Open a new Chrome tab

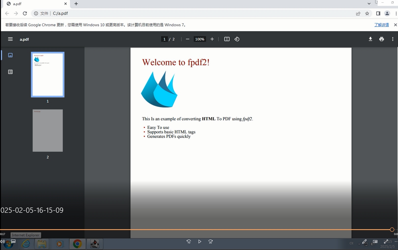coord(76,4)
